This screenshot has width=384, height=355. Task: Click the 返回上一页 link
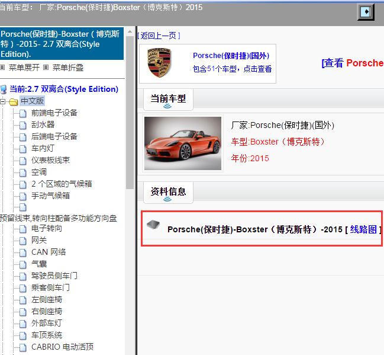(159, 36)
